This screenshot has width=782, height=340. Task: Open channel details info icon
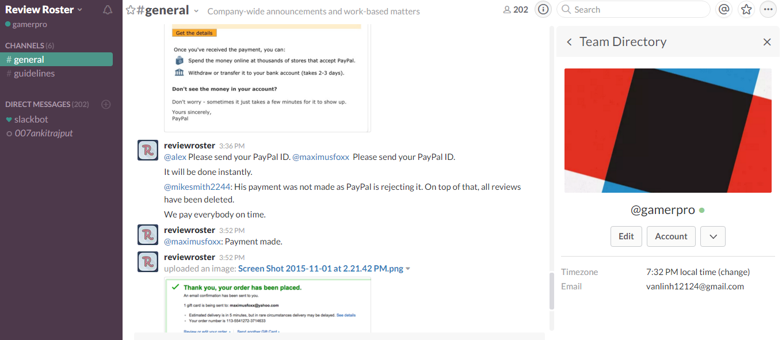[x=543, y=9]
